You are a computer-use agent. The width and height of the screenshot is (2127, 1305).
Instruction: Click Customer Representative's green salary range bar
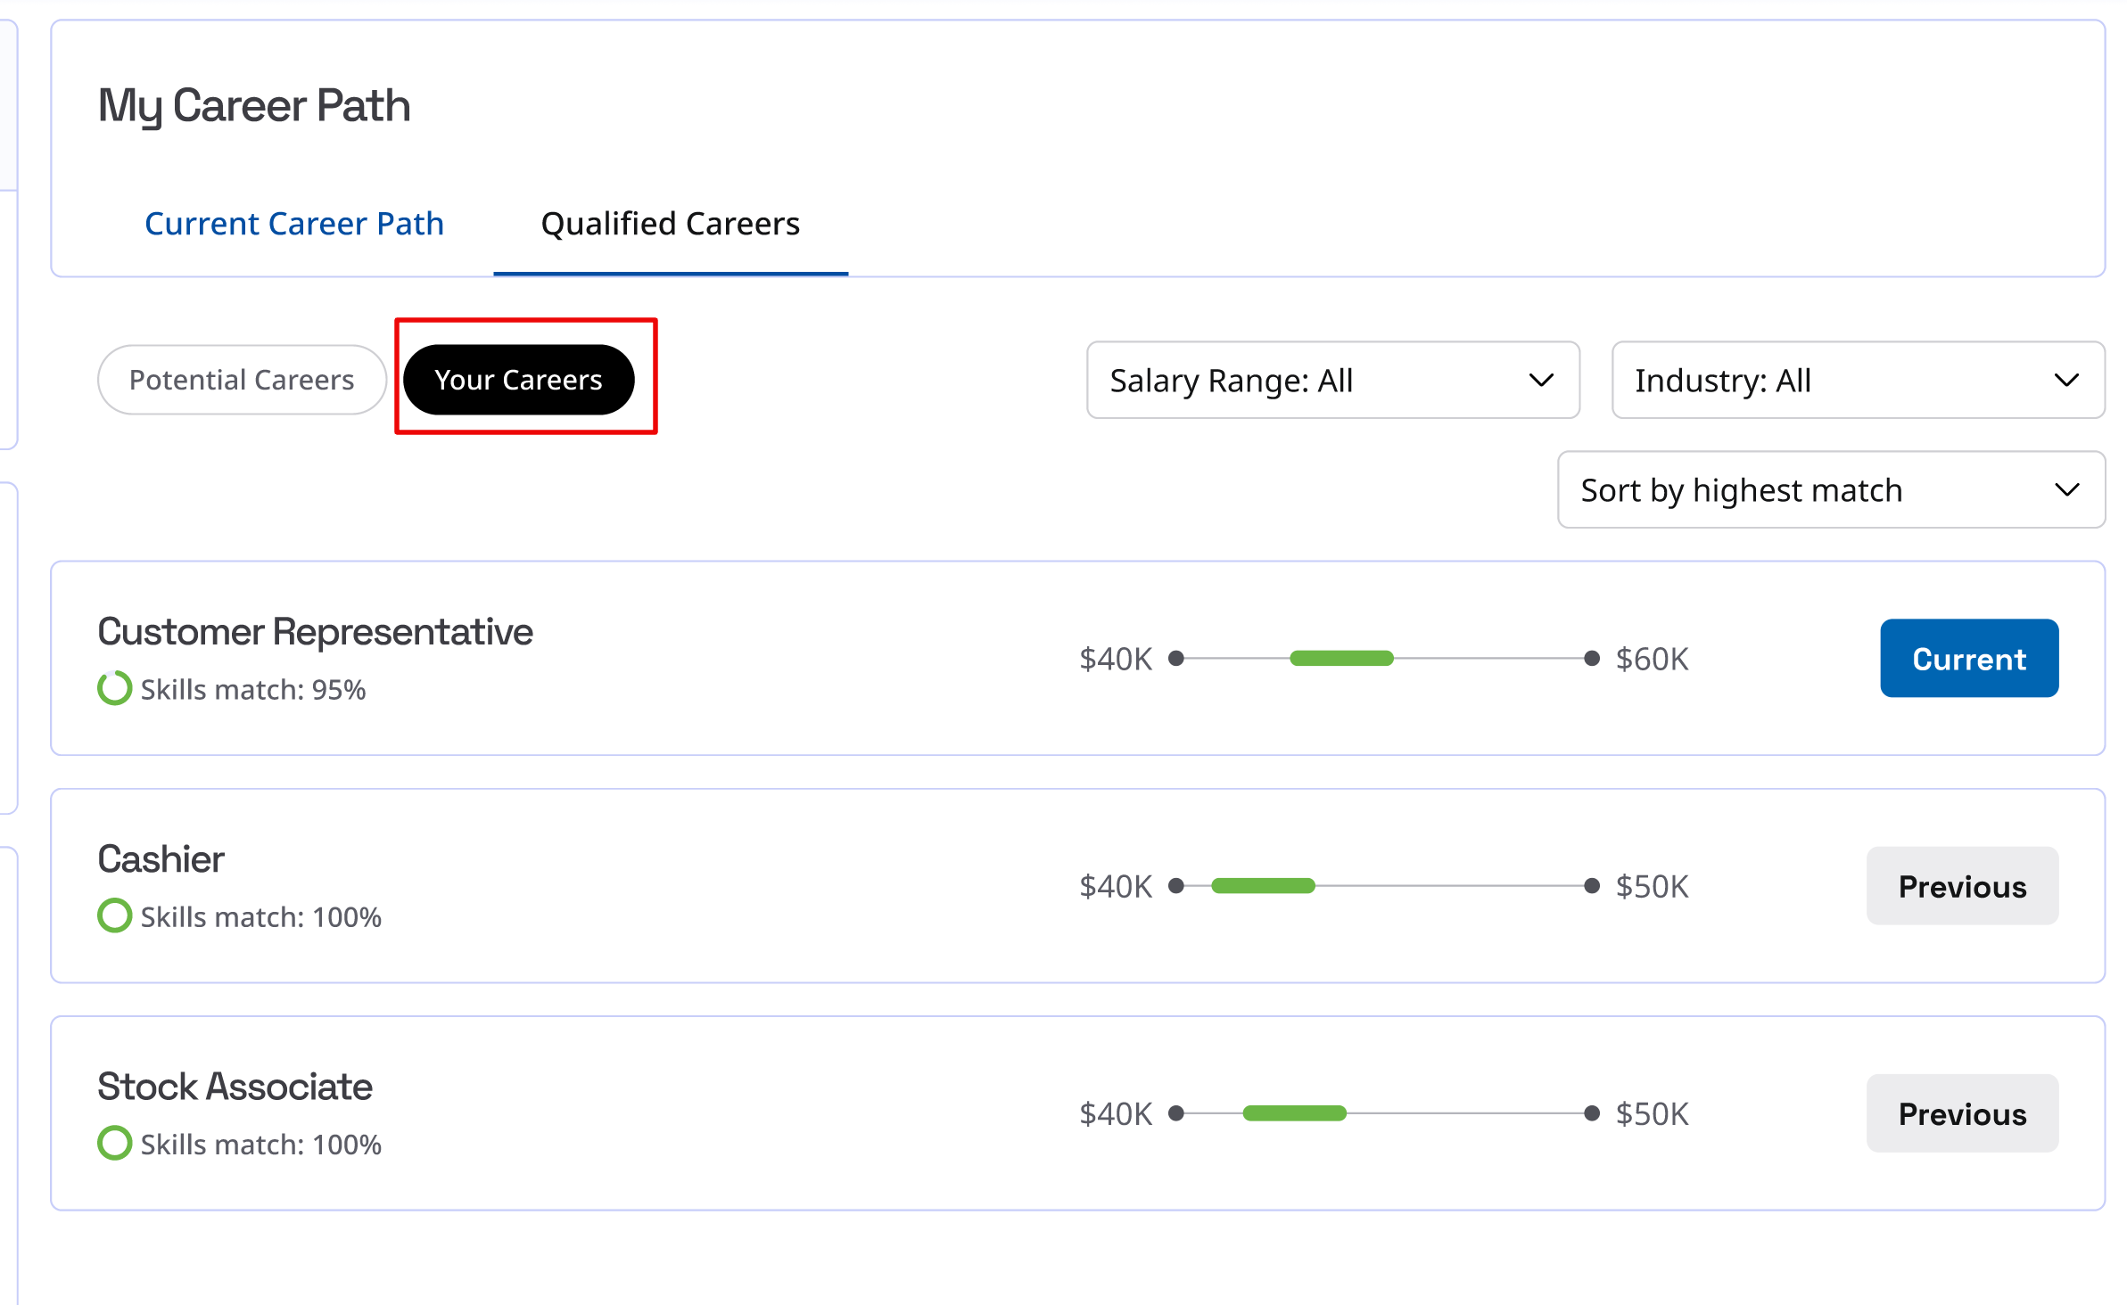tap(1341, 659)
